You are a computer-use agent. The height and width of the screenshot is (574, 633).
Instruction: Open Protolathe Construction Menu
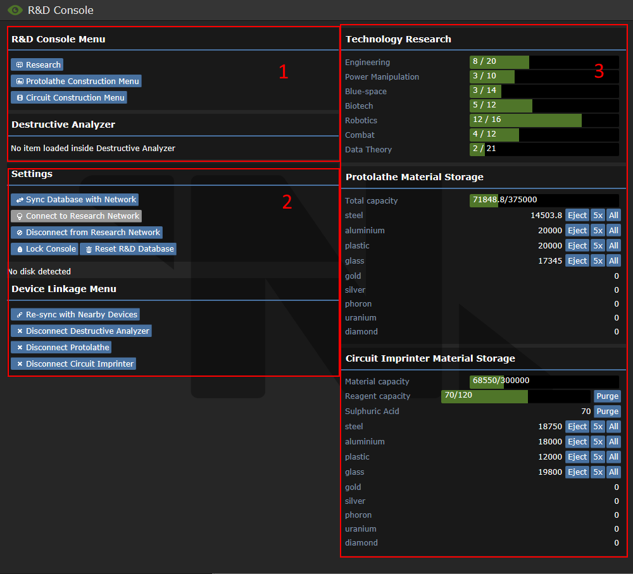(x=76, y=82)
